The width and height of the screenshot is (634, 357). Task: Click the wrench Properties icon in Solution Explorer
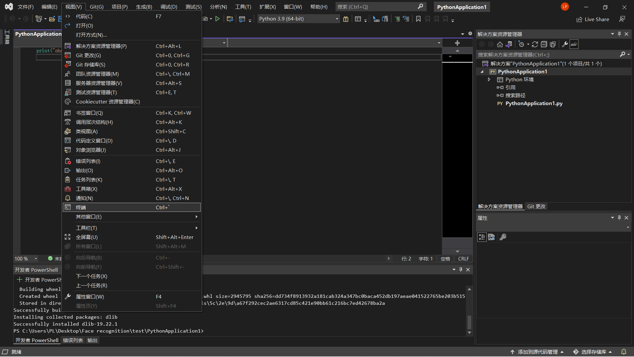(x=565, y=44)
